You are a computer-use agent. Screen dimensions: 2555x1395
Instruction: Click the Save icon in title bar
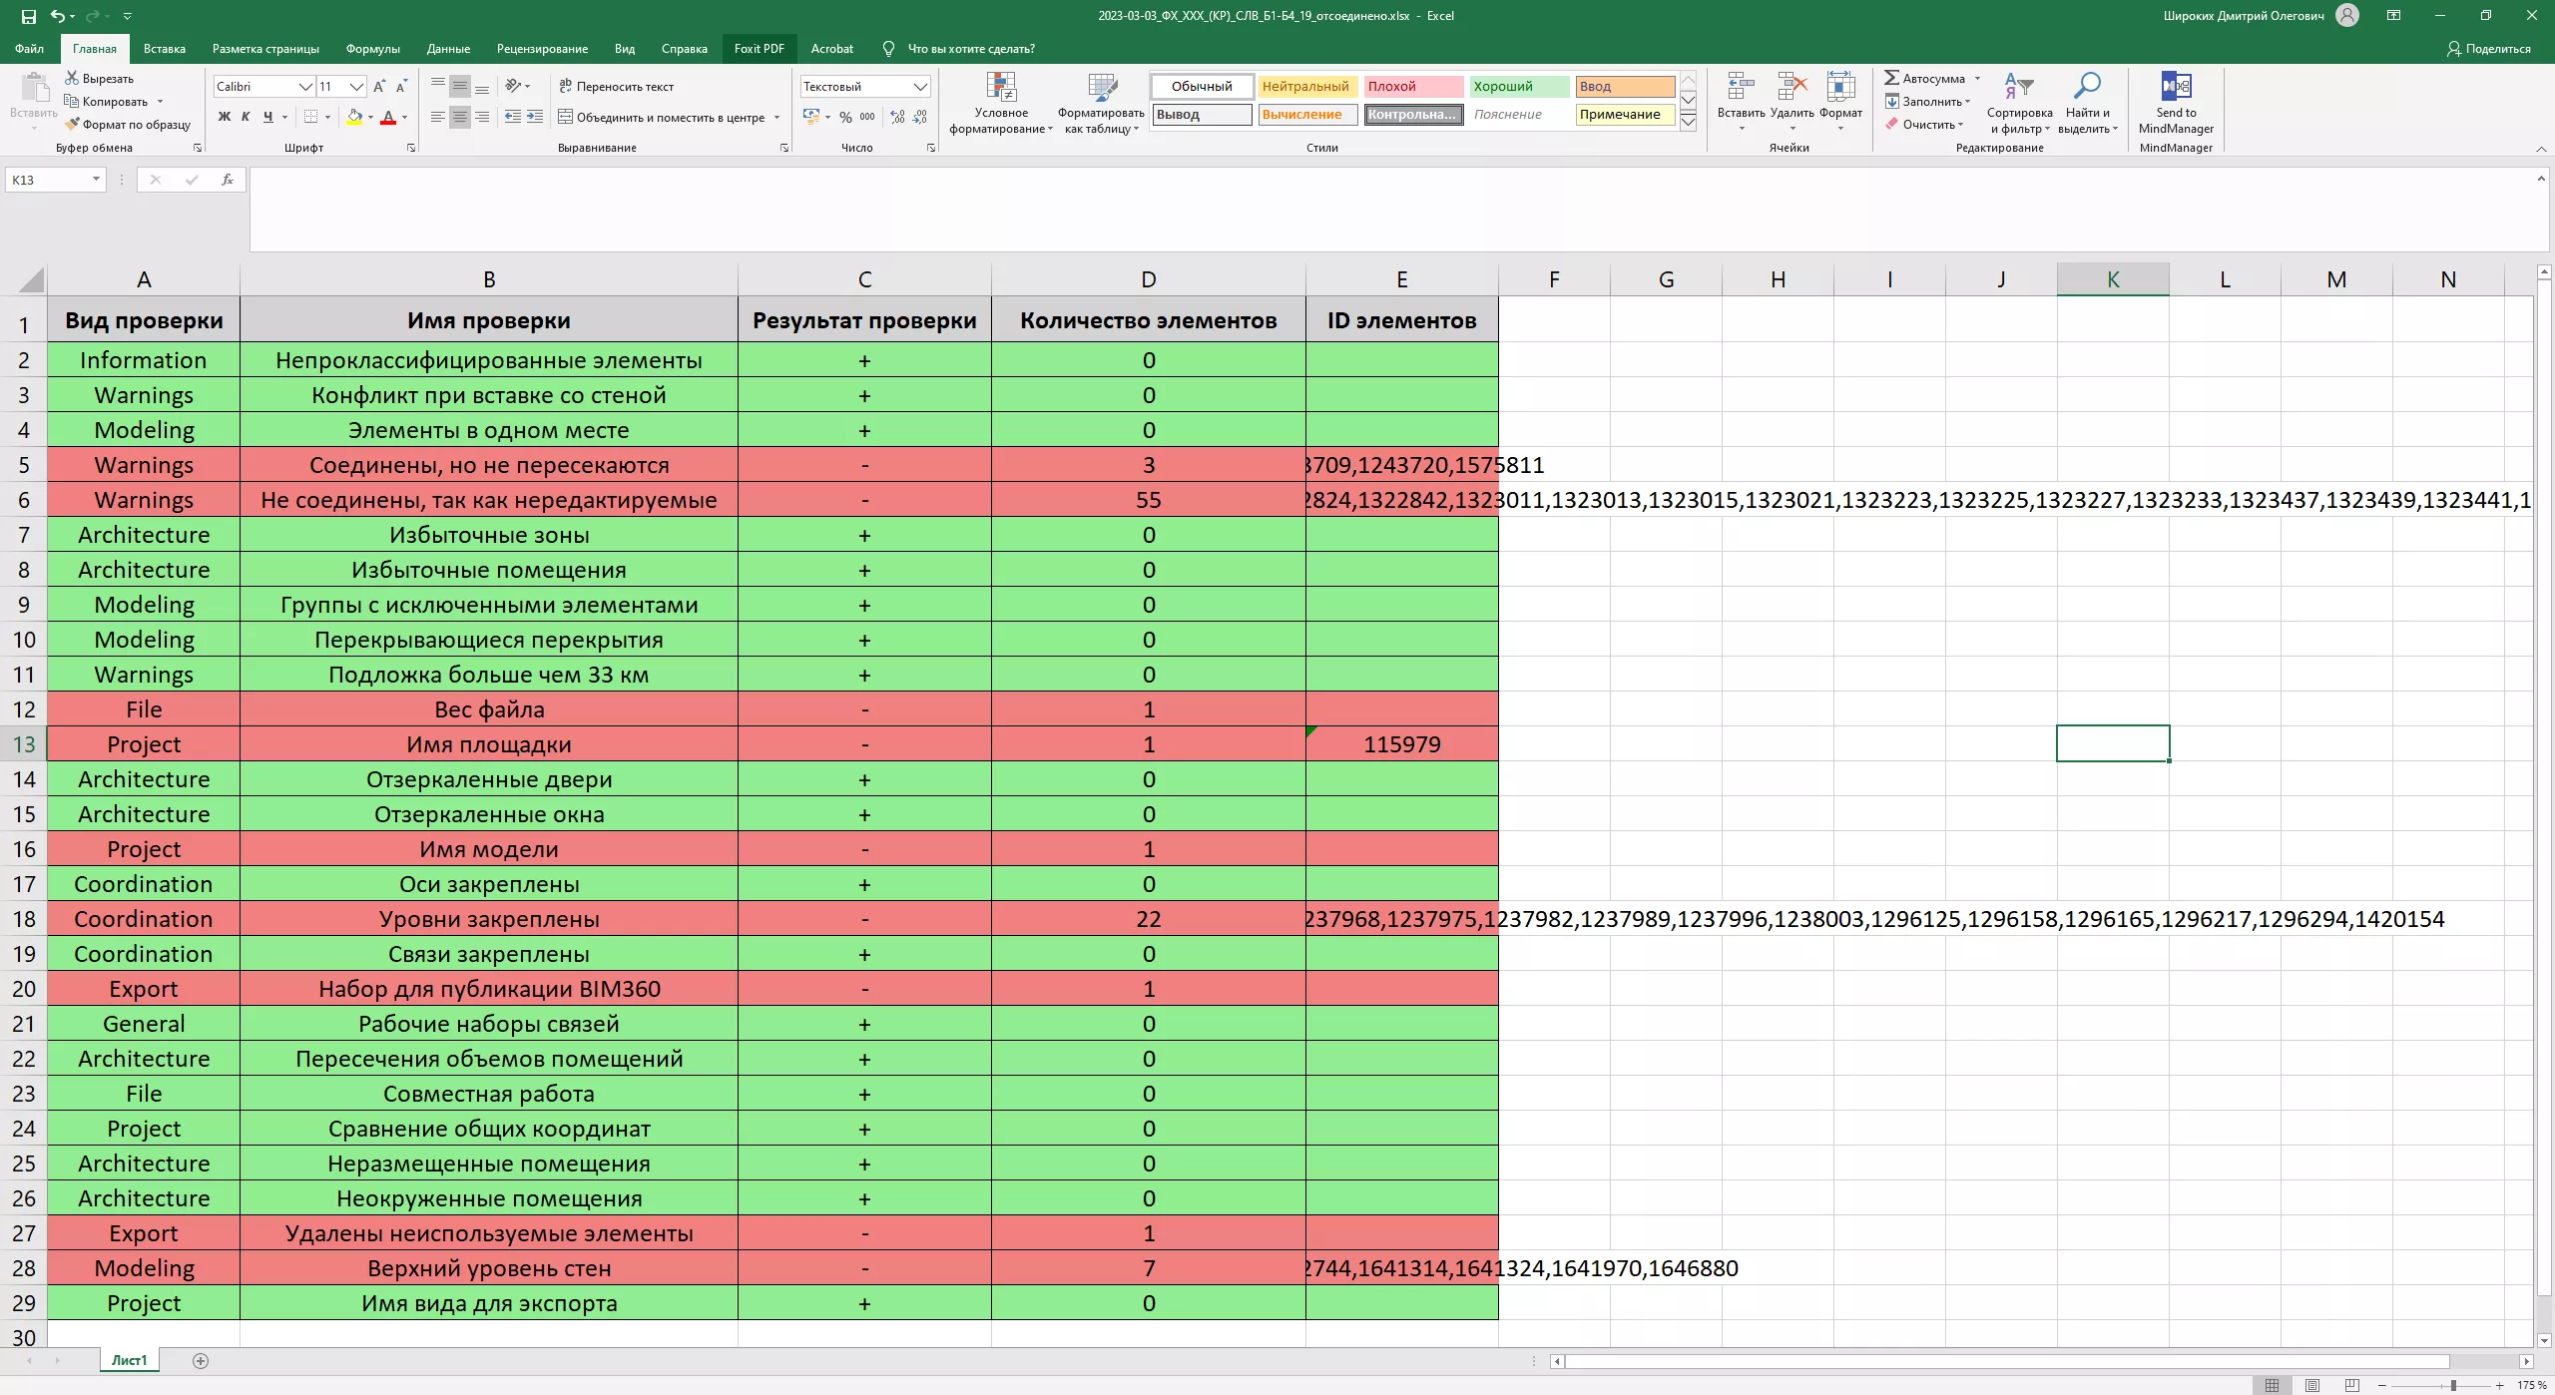click(x=28, y=16)
